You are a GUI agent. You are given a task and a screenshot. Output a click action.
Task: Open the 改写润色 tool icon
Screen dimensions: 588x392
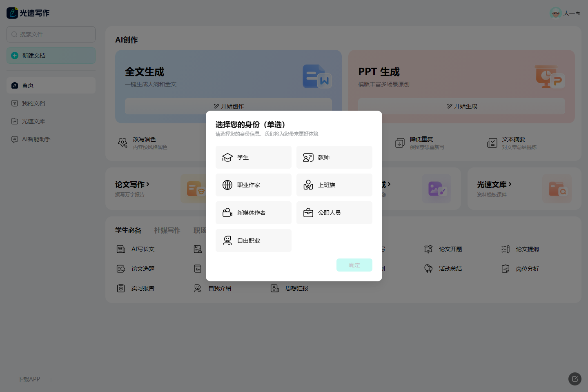[122, 143]
